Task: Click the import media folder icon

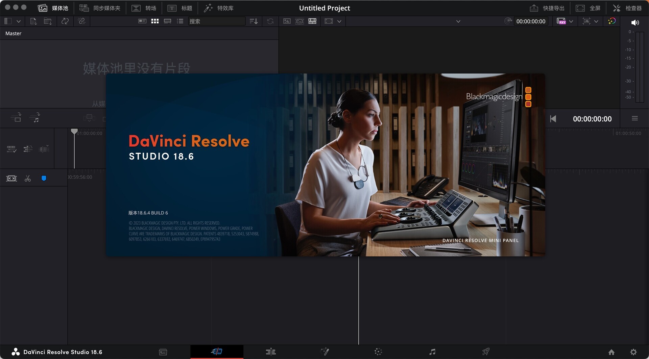Action: point(48,21)
